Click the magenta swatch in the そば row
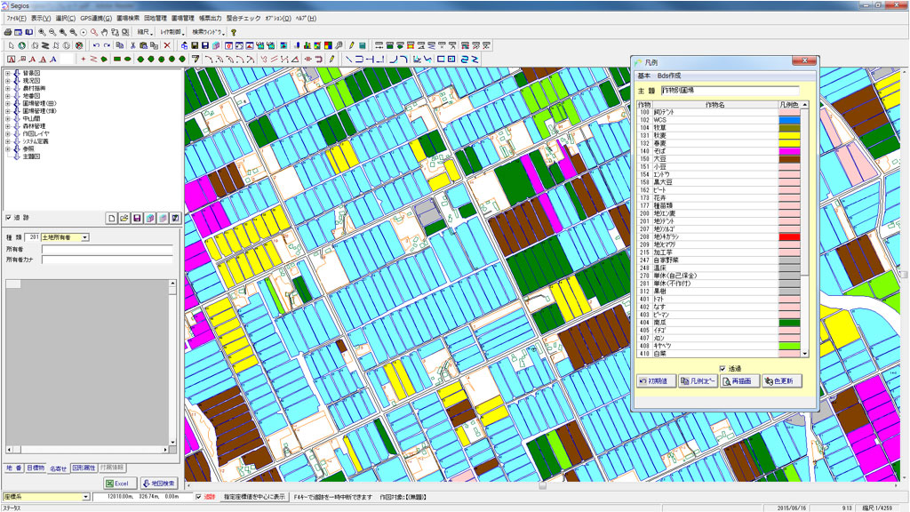This screenshot has width=910, height=512. tap(789, 151)
